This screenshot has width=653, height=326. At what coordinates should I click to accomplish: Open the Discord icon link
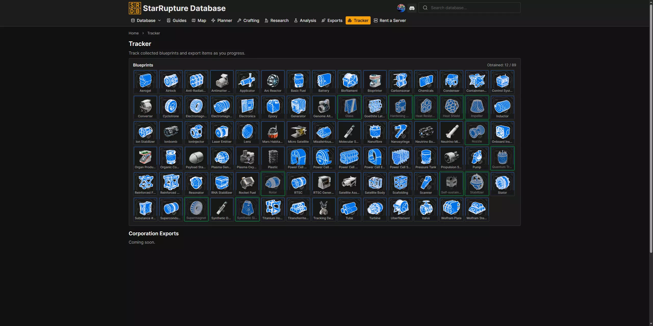(412, 8)
